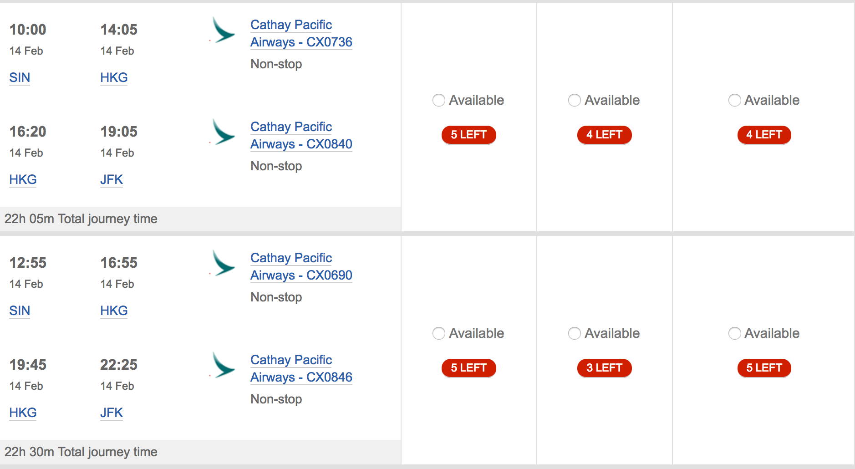Open Cathay Pacific Airways CX0690 flight link
The image size is (855, 469).
tap(301, 266)
